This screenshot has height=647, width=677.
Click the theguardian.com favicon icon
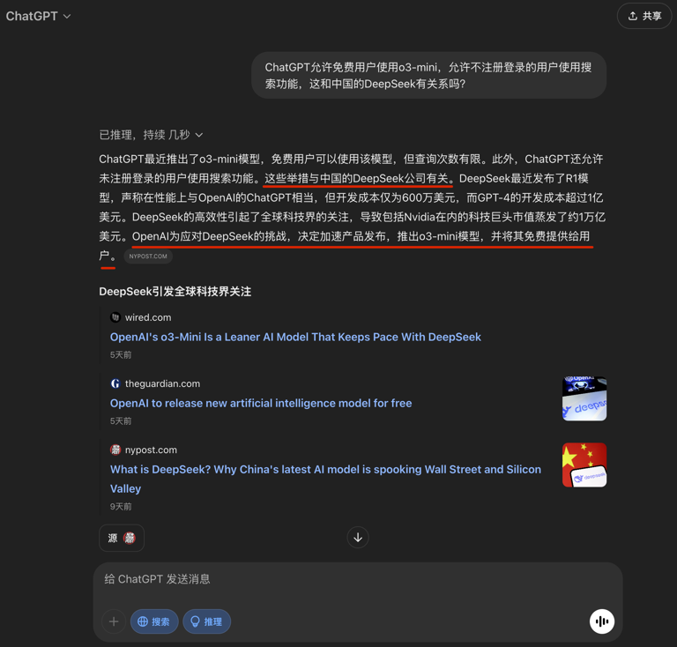115,383
